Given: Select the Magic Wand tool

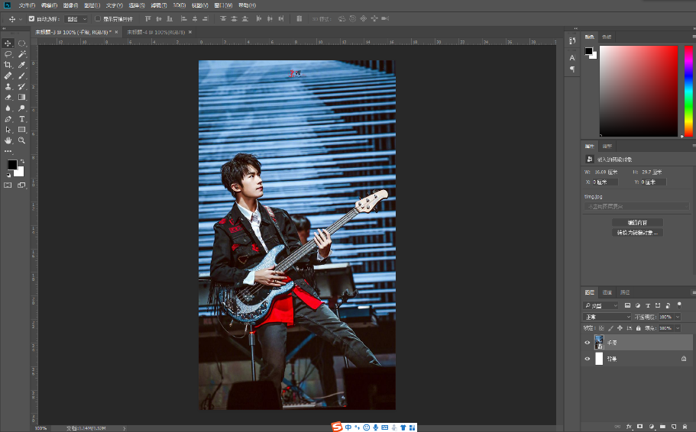Looking at the screenshot, I should coord(21,54).
